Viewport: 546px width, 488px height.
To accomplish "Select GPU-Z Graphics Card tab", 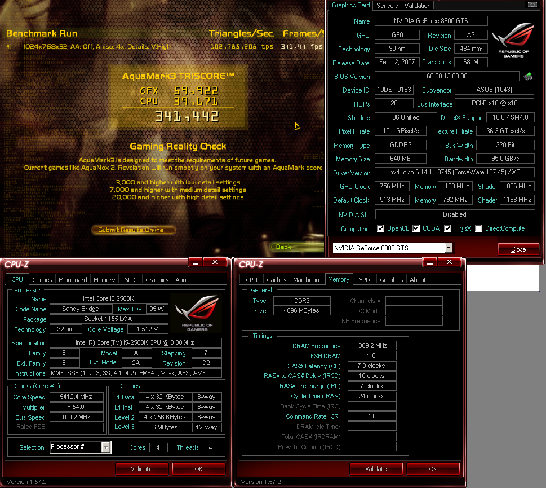I will pos(350,5).
